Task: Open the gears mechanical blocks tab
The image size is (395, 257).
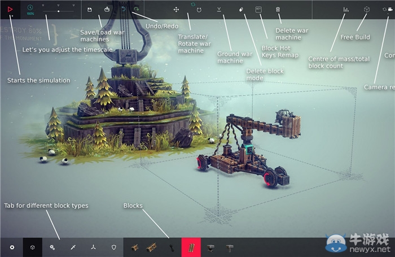Action: pyautogui.click(x=52, y=247)
